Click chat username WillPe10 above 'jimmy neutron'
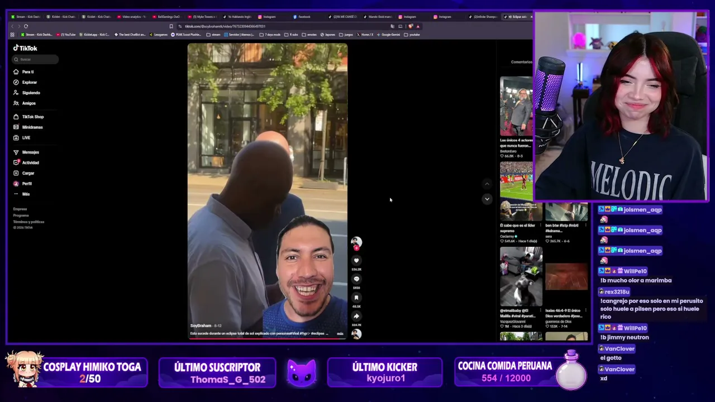The height and width of the screenshot is (402, 715). pos(635,328)
